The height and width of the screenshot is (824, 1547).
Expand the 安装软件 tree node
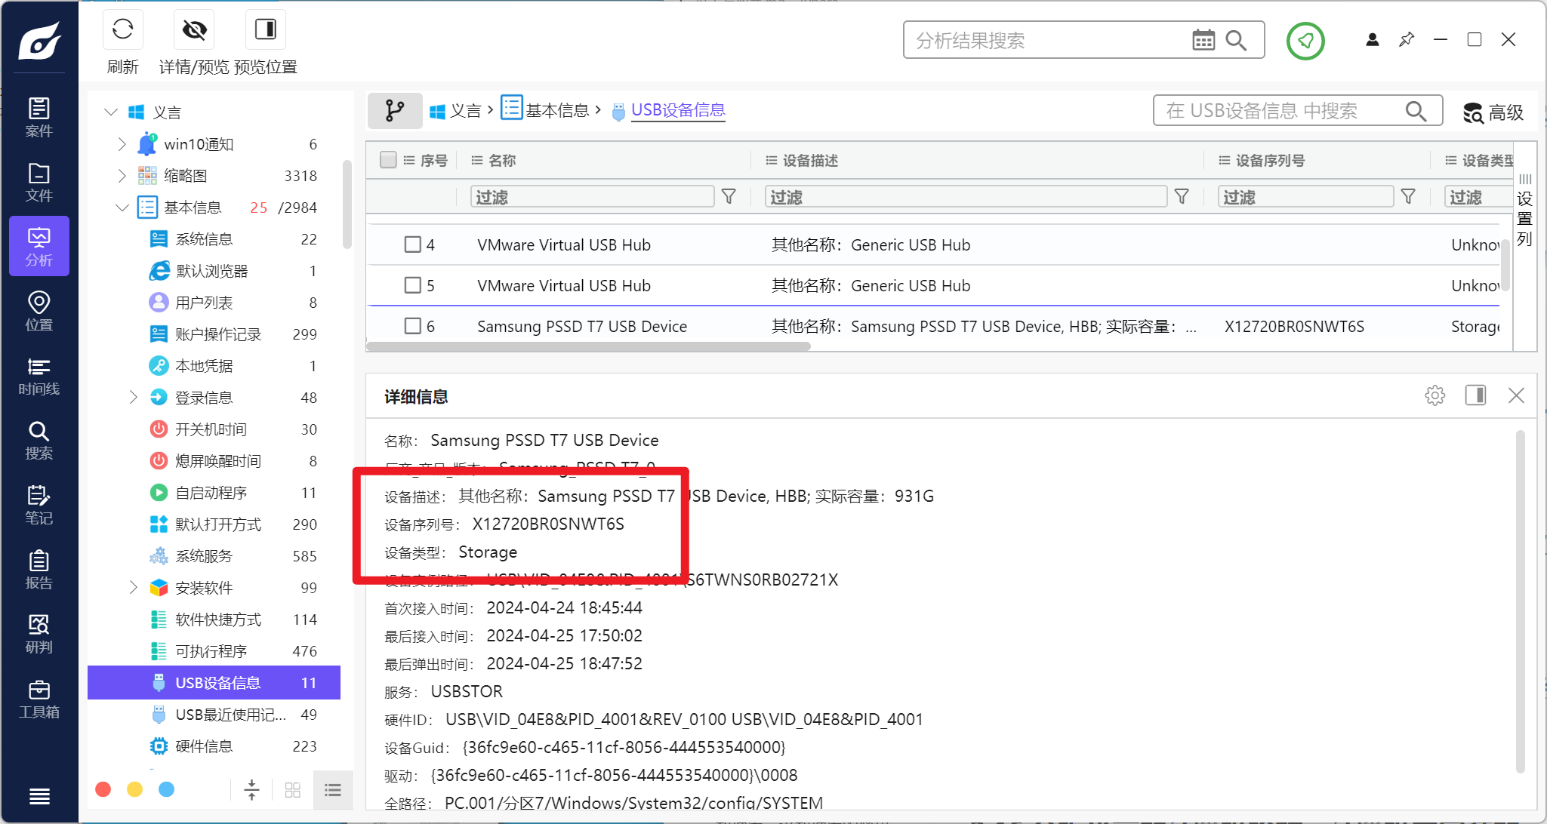[134, 588]
